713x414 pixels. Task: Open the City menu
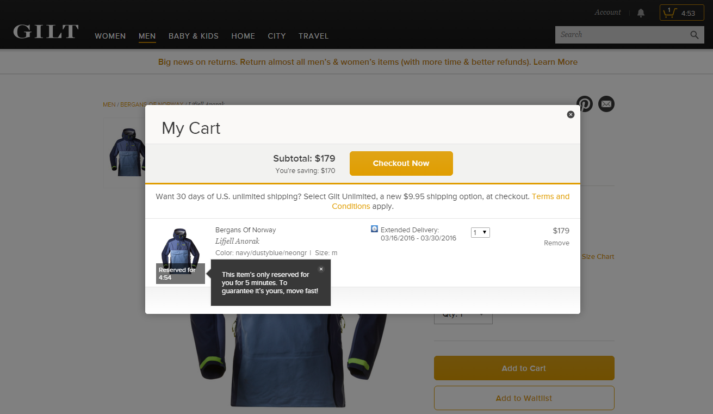tap(277, 36)
